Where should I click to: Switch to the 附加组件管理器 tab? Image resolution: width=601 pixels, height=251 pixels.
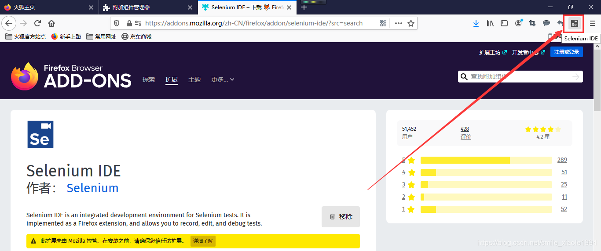click(148, 7)
